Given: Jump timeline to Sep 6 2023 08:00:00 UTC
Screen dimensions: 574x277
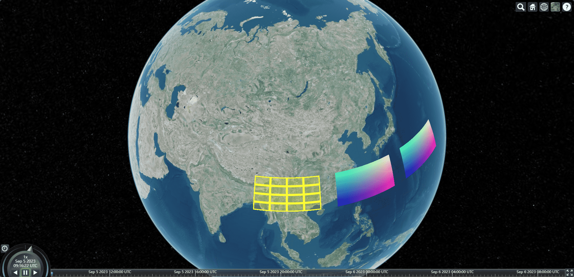Looking at the screenshot, I should 538,272.
